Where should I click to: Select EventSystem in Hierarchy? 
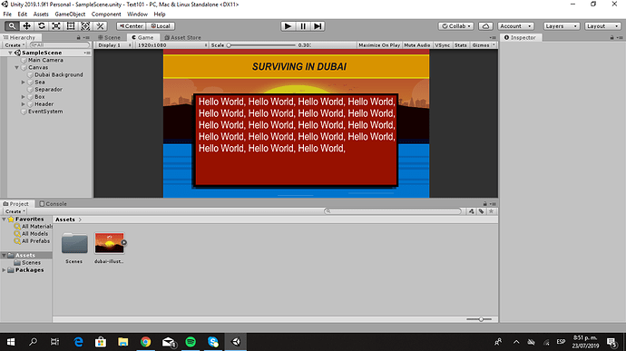tap(45, 112)
